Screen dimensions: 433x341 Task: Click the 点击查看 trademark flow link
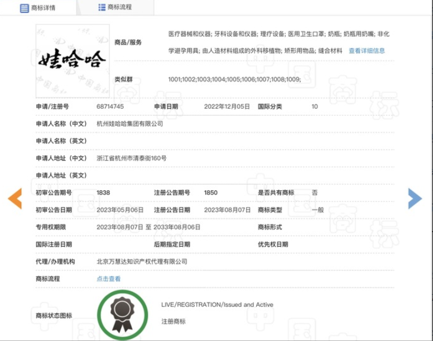click(x=108, y=279)
